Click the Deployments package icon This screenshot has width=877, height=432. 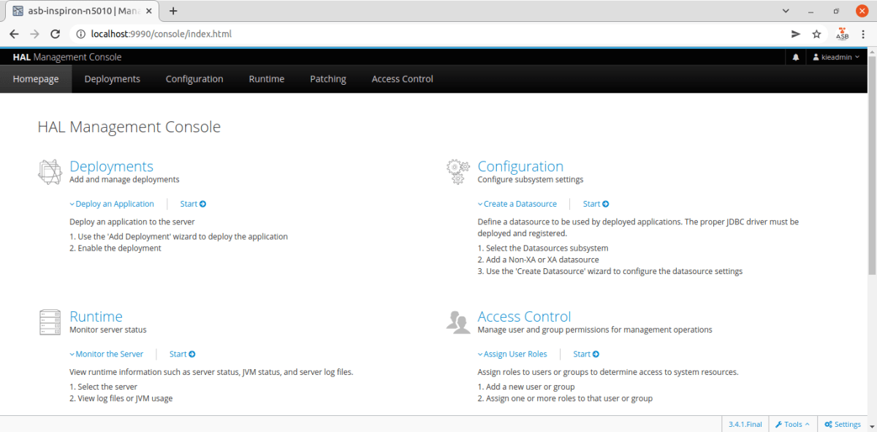pos(49,170)
